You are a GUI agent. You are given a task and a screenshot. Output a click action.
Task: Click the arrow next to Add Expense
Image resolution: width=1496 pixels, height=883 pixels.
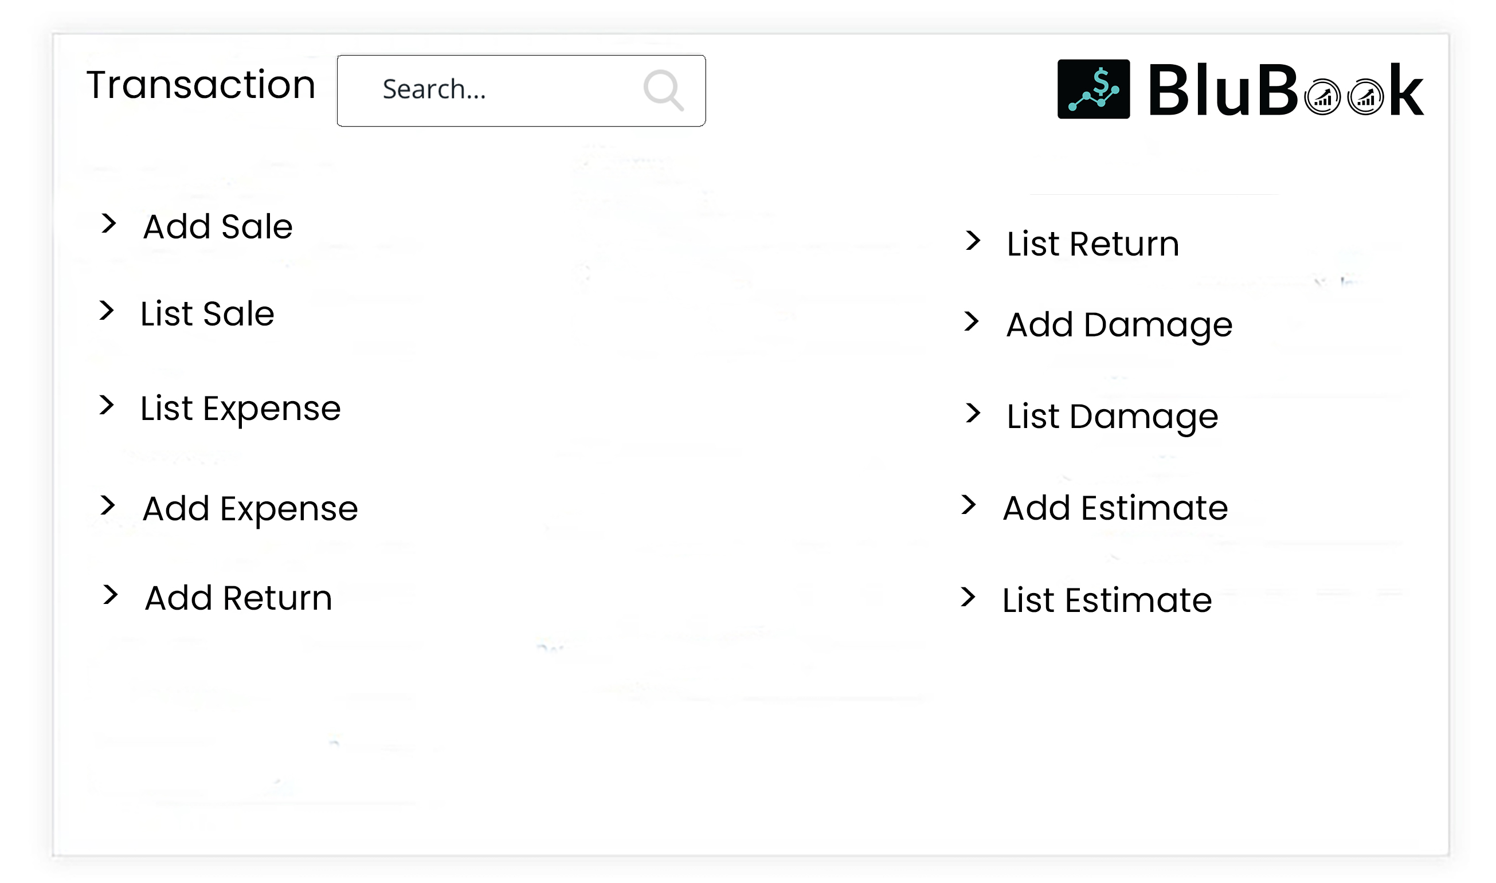click(x=107, y=505)
